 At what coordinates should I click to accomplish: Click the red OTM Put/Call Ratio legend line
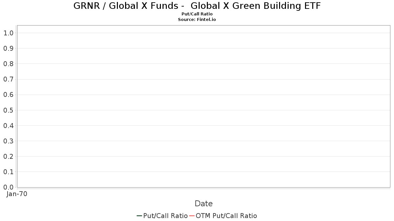192,216
